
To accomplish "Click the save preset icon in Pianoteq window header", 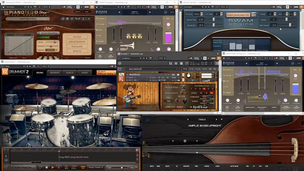I will point(35,7).
